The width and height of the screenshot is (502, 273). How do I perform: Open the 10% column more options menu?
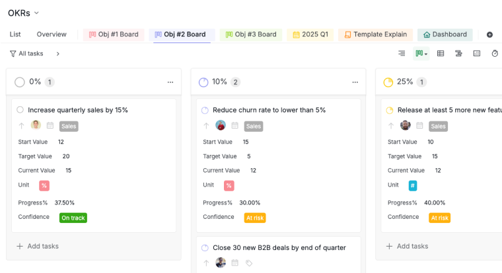355,82
